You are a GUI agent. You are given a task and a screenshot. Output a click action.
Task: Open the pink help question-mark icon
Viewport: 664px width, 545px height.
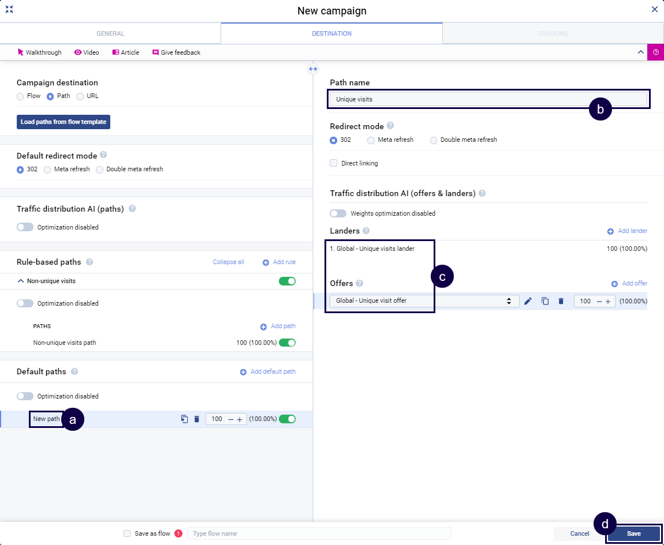click(655, 52)
